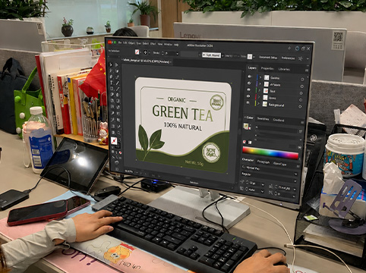
Task: Click the Stroke box in the toolbar
Action: pos(118,146)
